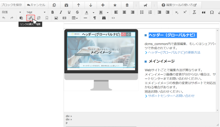Open text color picker arrow
This screenshot has width=220, height=127.
pyautogui.click(x=93, y=12)
